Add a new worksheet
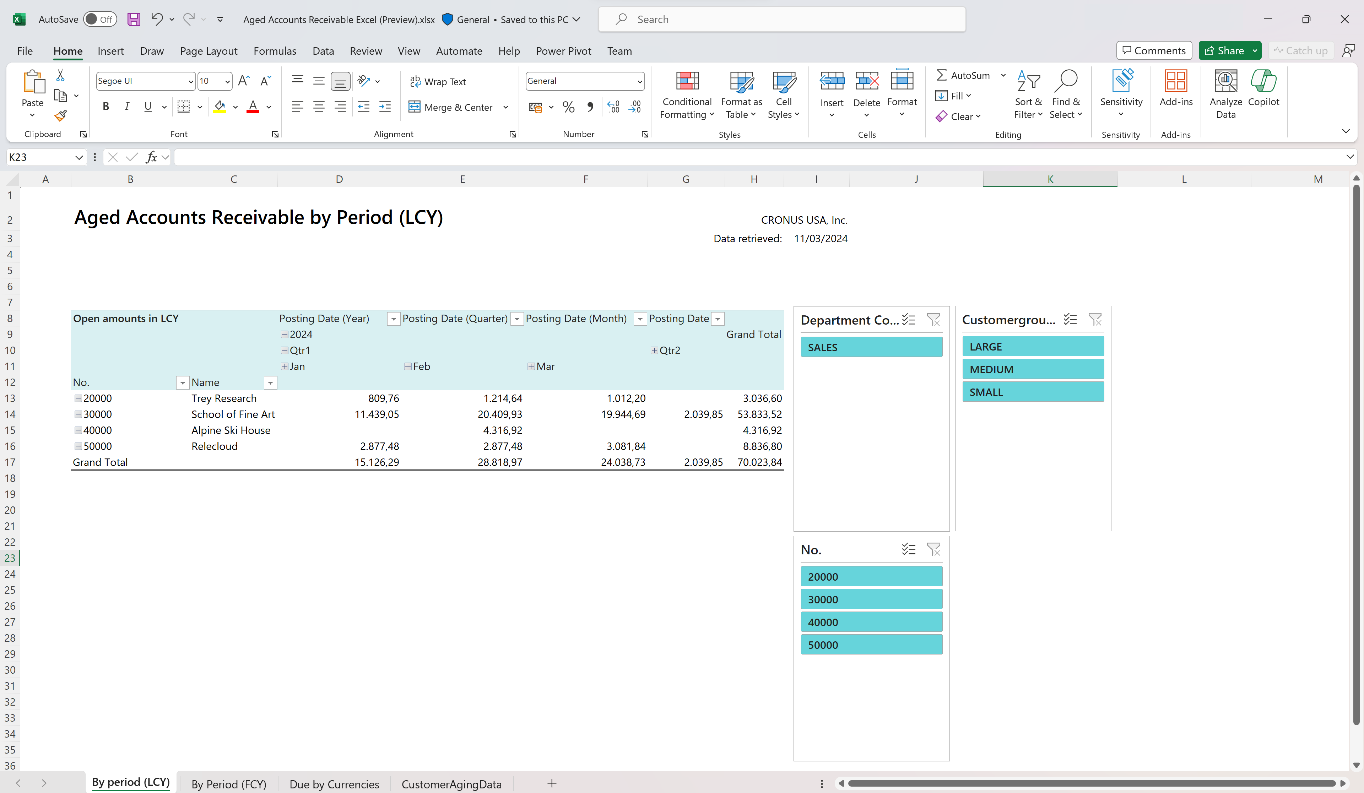Screen dimensions: 1364x793 [552, 783]
